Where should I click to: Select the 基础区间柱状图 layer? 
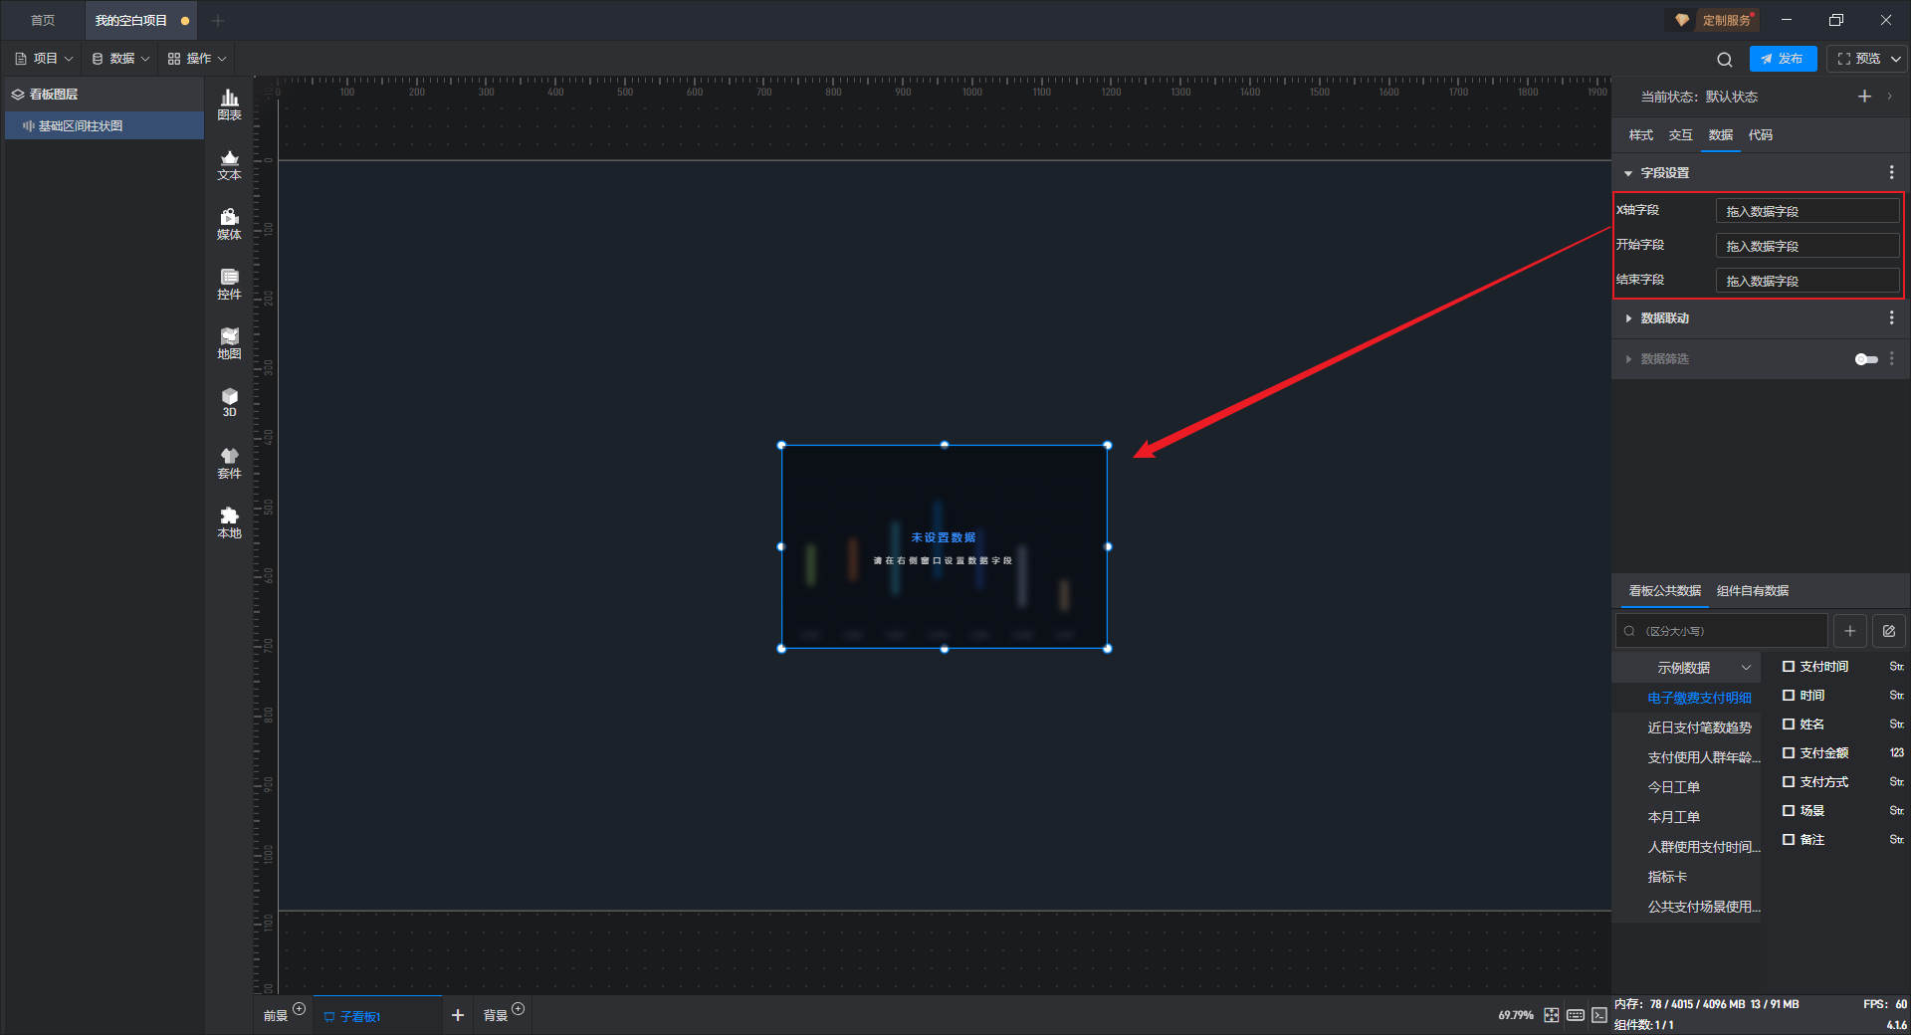pyautogui.click(x=105, y=126)
